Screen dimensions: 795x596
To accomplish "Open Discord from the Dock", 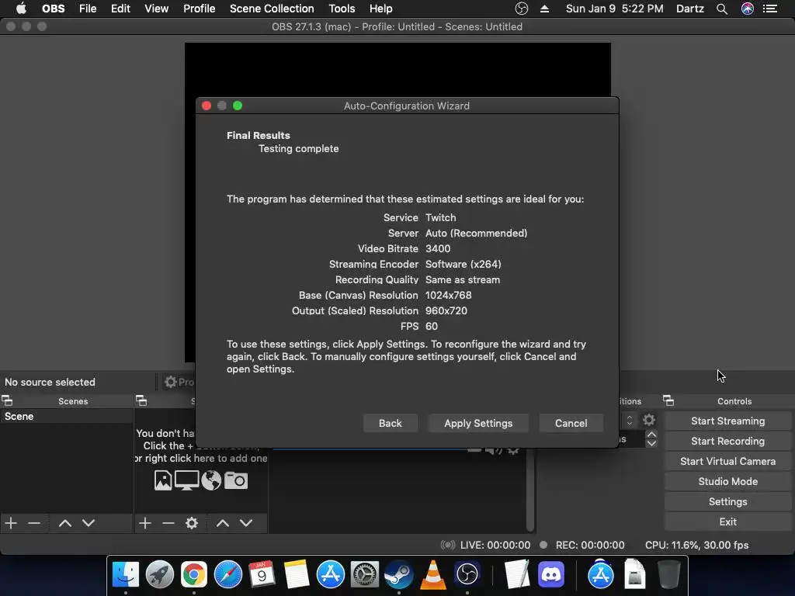I will click(551, 574).
